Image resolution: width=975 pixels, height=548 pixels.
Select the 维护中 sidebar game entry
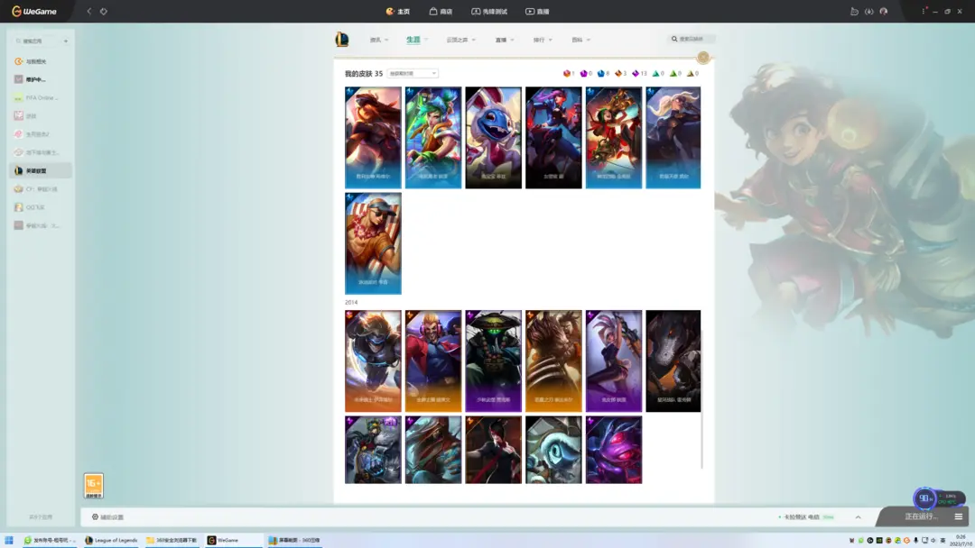pos(41,79)
